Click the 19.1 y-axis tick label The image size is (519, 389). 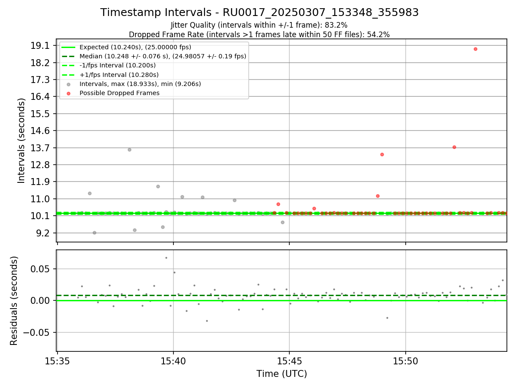(x=41, y=46)
